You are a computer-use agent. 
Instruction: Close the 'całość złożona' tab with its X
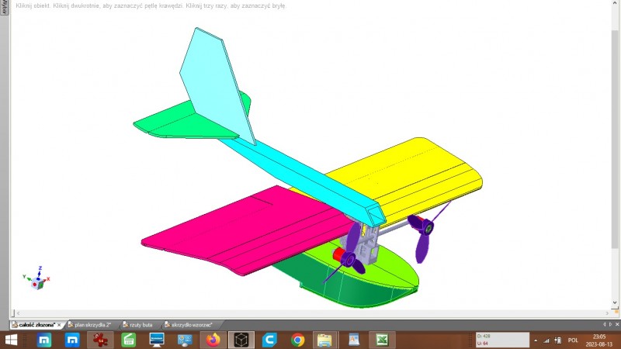point(59,325)
